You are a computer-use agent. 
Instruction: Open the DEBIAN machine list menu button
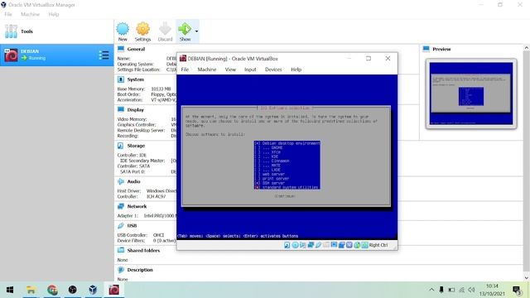(x=104, y=55)
